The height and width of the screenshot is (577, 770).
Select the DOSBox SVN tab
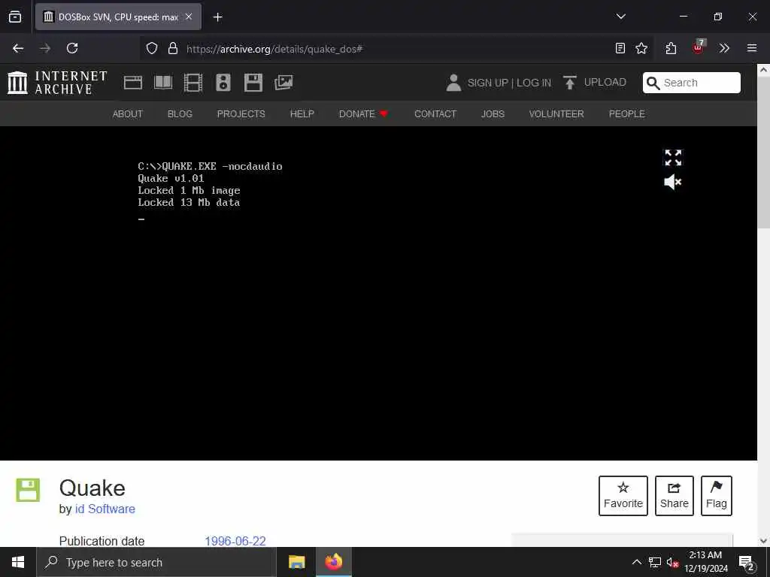[x=118, y=17]
